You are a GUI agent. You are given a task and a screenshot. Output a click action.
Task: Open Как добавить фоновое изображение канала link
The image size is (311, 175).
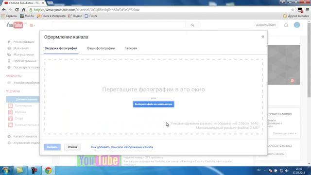coord(122,147)
